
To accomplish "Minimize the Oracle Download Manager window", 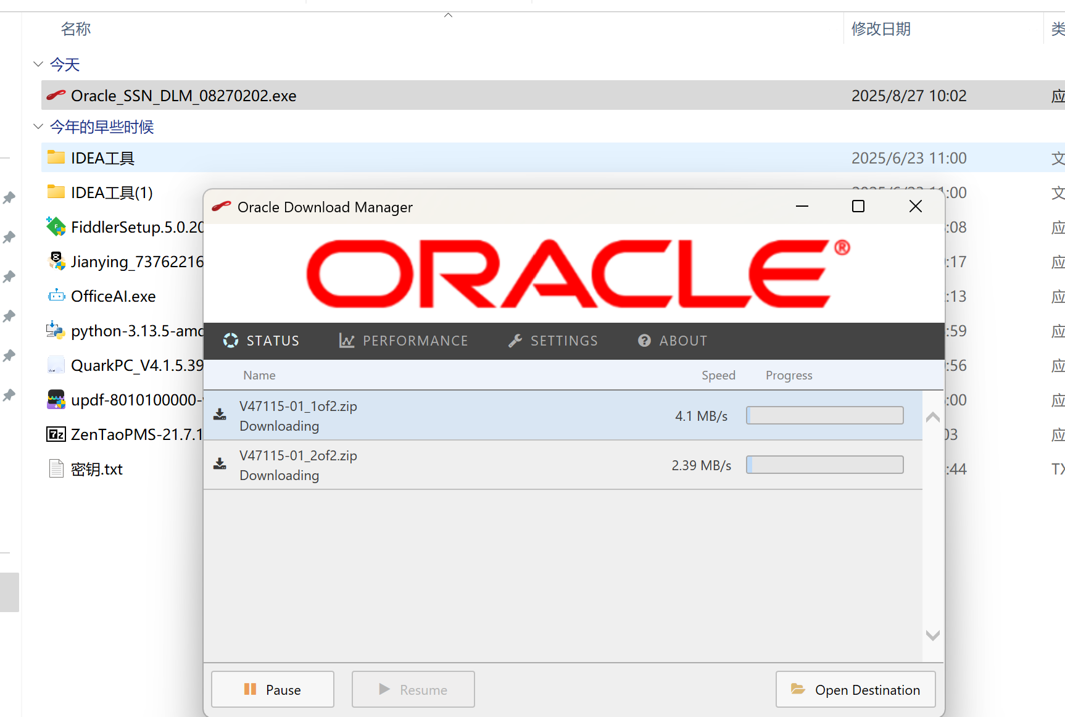I will tap(802, 206).
